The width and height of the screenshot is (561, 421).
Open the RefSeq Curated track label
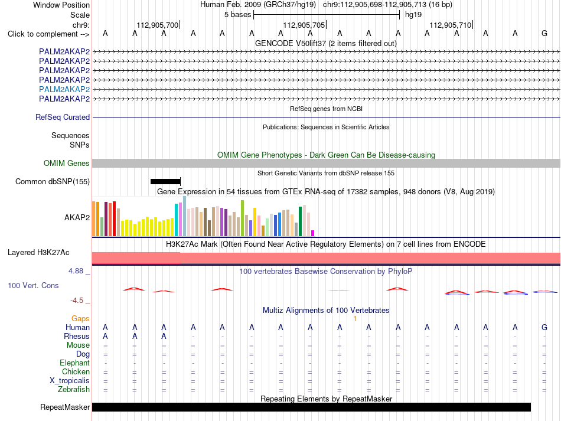click(63, 117)
